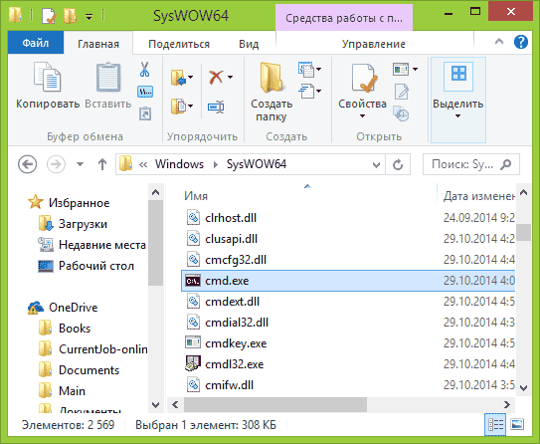
Task: Click the blue Help question mark icon
Action: (x=521, y=42)
